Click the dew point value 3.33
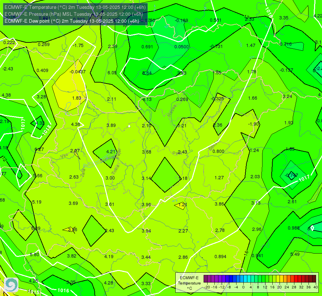This screenshot has height=296, width=322. 146,284
